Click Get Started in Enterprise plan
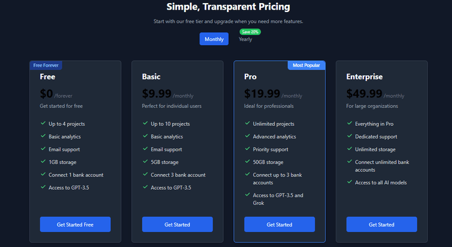Image resolution: width=452 pixels, height=247 pixels. pyautogui.click(x=381, y=225)
